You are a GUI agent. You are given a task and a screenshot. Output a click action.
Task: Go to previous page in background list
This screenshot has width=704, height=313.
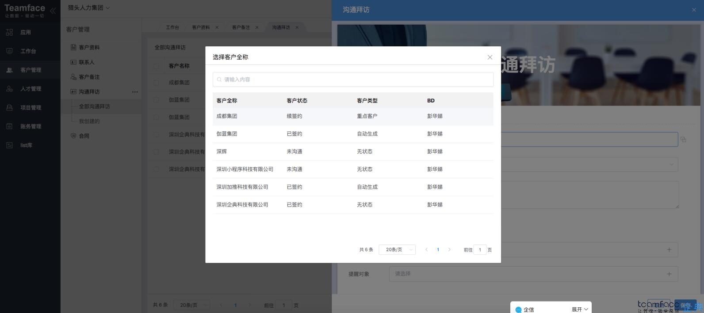tap(221, 305)
